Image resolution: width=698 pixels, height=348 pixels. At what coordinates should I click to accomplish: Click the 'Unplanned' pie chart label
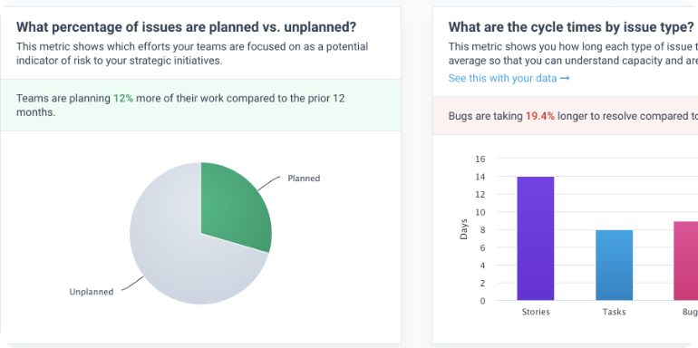click(92, 292)
